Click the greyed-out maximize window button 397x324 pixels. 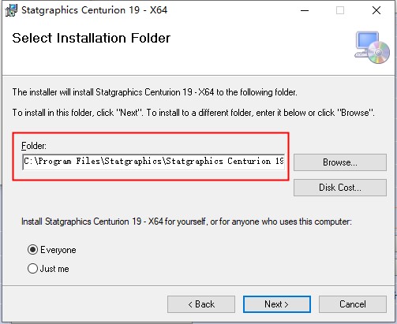click(x=340, y=10)
